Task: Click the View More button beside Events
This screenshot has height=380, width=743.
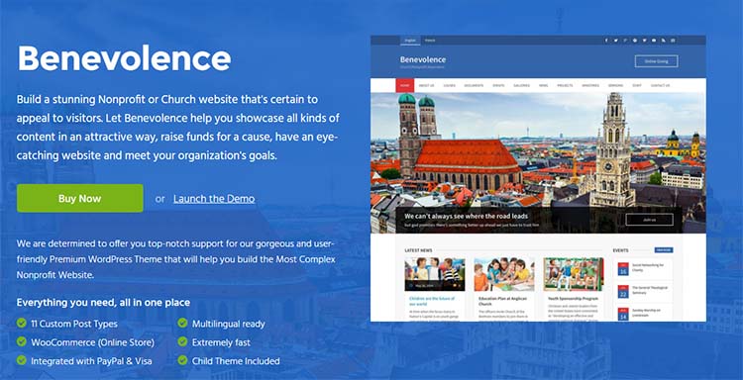Action: [664, 249]
